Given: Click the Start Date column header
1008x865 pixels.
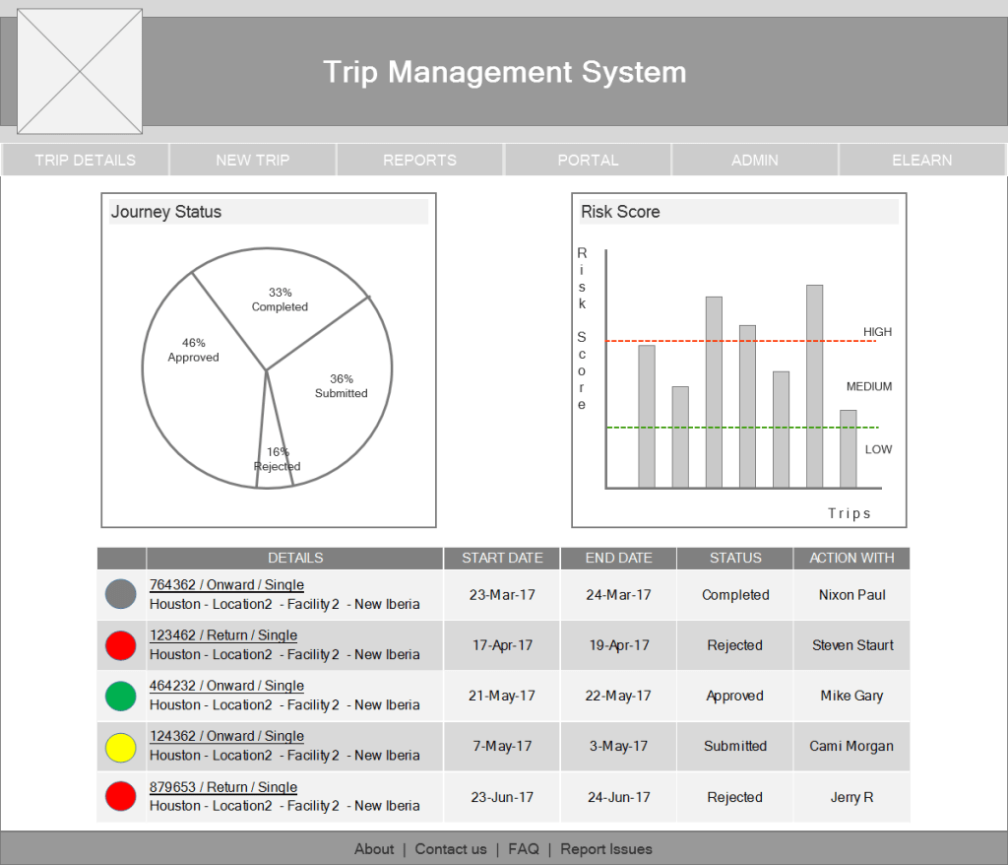Looking at the screenshot, I should pyautogui.click(x=502, y=558).
